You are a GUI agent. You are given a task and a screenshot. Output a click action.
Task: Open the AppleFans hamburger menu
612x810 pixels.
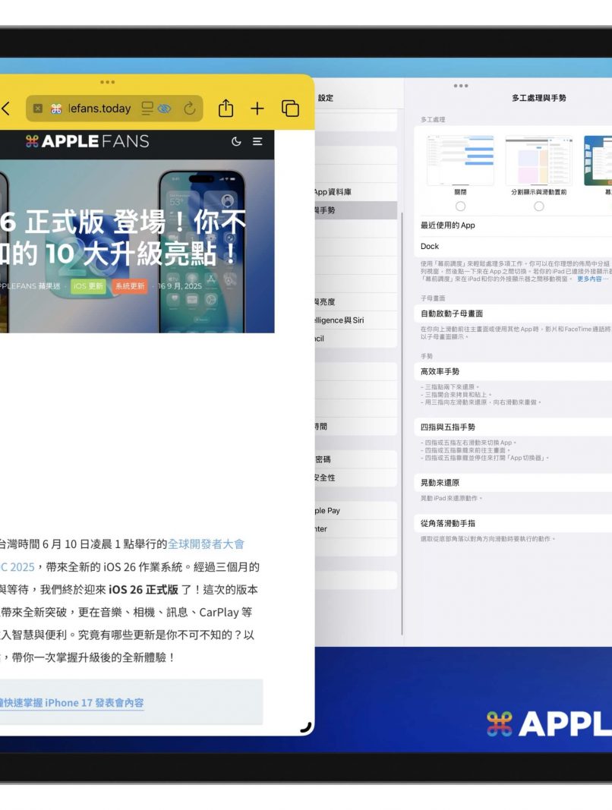[x=257, y=141]
